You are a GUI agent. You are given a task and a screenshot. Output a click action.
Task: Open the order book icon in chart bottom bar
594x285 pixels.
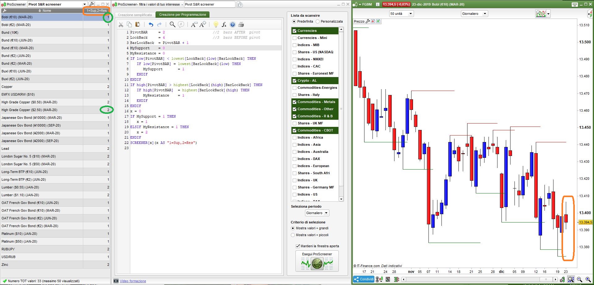click(x=397, y=279)
